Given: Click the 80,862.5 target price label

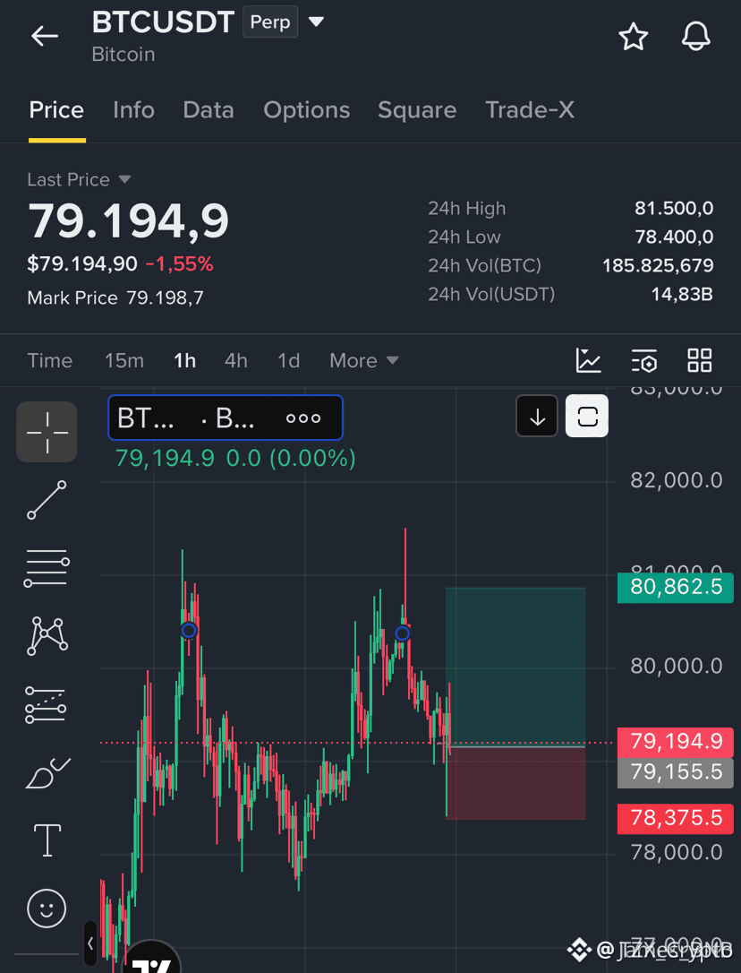Looking at the screenshot, I should [x=676, y=587].
